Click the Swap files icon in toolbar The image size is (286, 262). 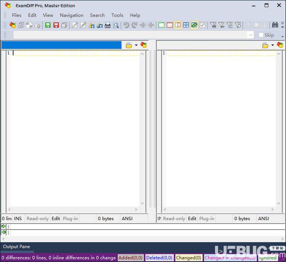29,25
